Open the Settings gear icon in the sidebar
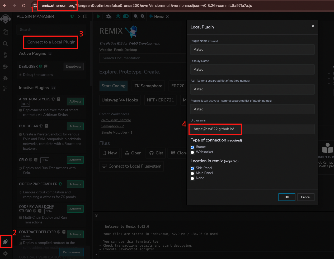The width and height of the screenshot is (334, 259). (x=5, y=253)
